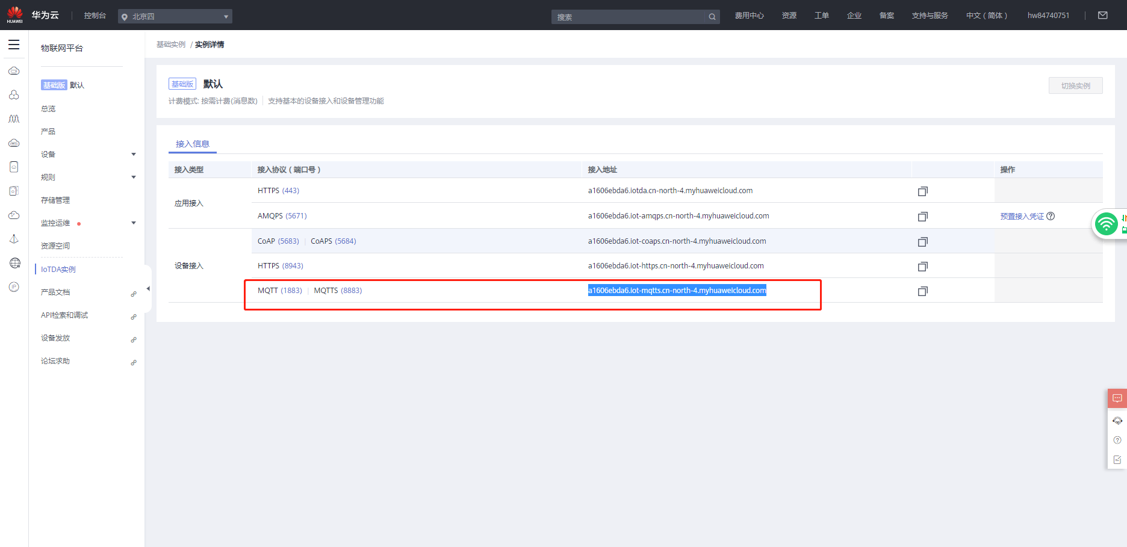Click the iot-amqps access address text

pyautogui.click(x=678, y=216)
